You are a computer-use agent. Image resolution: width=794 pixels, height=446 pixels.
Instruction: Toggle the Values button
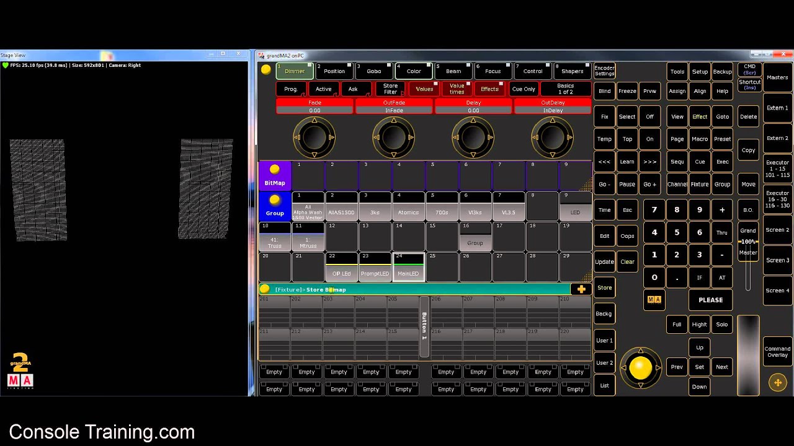pyautogui.click(x=424, y=89)
